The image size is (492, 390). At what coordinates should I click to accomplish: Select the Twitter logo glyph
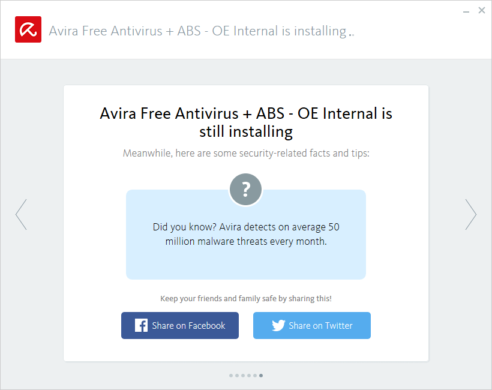(278, 325)
